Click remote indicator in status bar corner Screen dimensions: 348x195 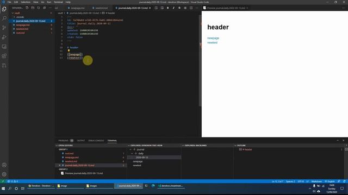[x=3, y=181]
